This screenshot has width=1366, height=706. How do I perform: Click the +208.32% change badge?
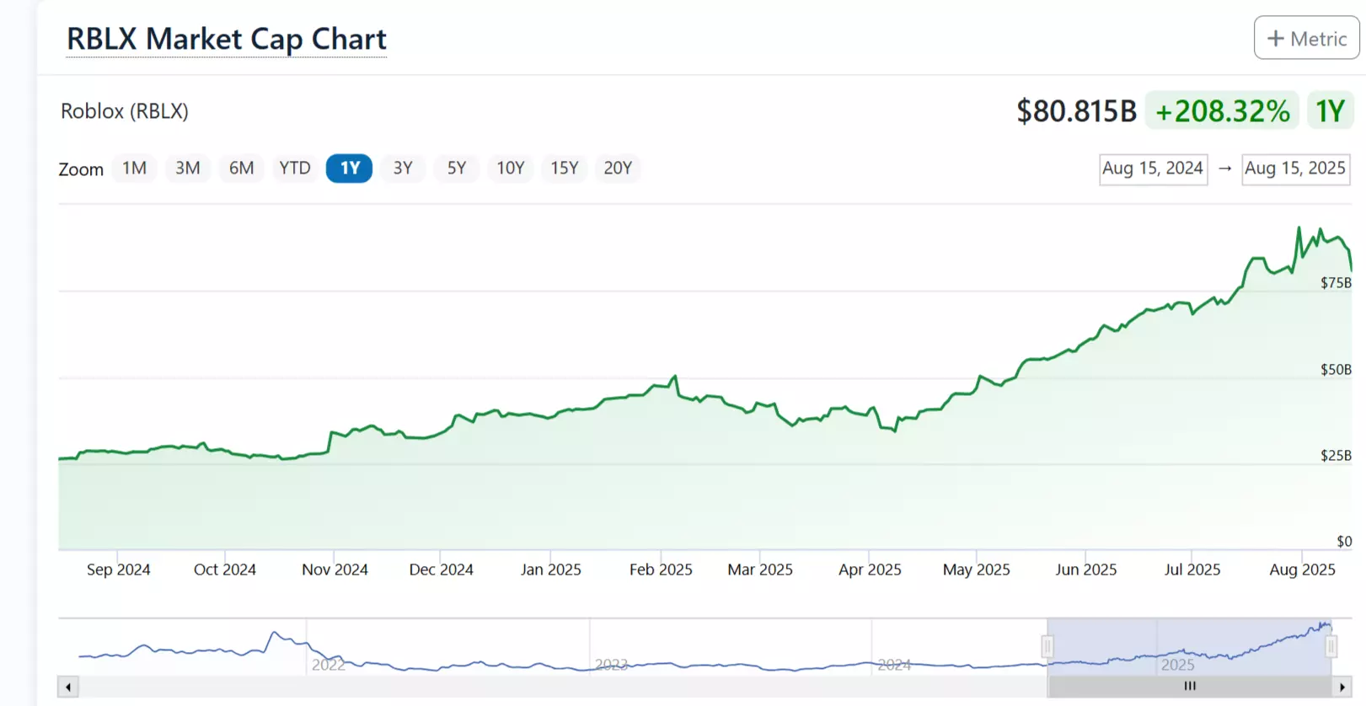tap(1222, 110)
